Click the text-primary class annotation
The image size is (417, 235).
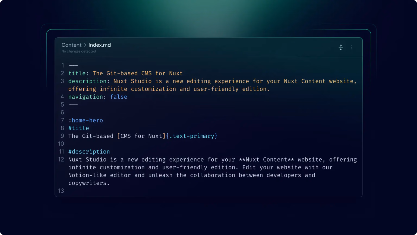(191, 136)
